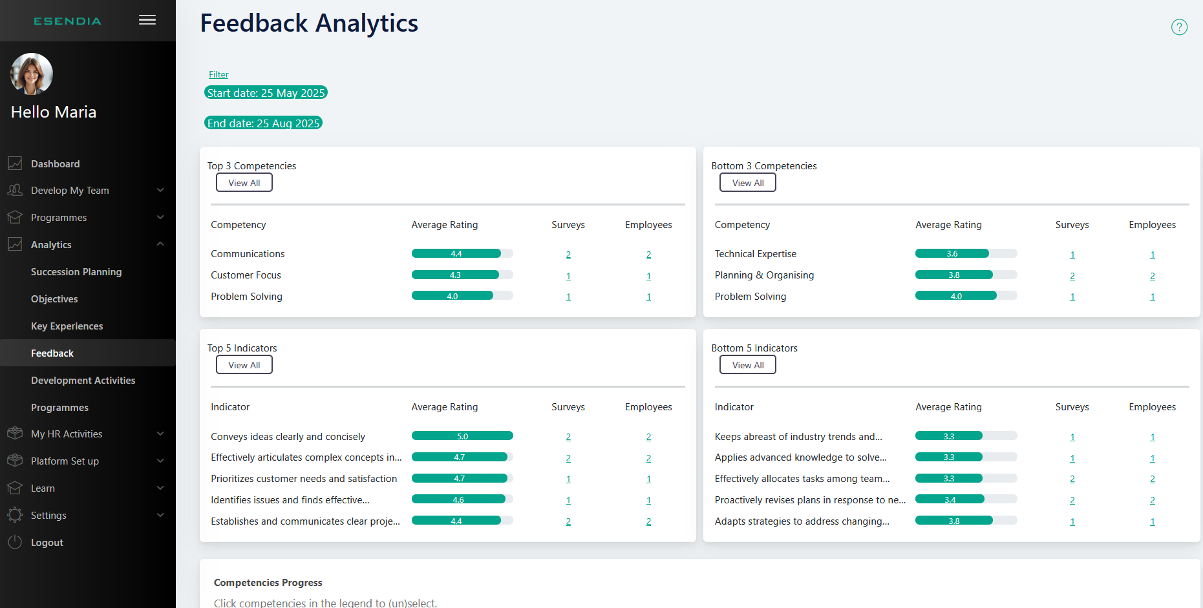Click the Dashboard chart icon
This screenshot has height=608, width=1203.
click(x=15, y=163)
